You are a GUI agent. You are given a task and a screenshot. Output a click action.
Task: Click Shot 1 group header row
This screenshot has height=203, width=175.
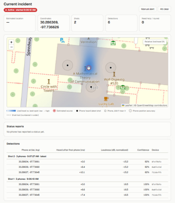(87, 179)
